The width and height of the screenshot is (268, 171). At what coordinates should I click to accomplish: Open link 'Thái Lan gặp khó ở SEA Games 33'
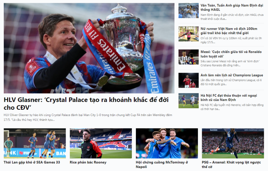(x=32, y=162)
